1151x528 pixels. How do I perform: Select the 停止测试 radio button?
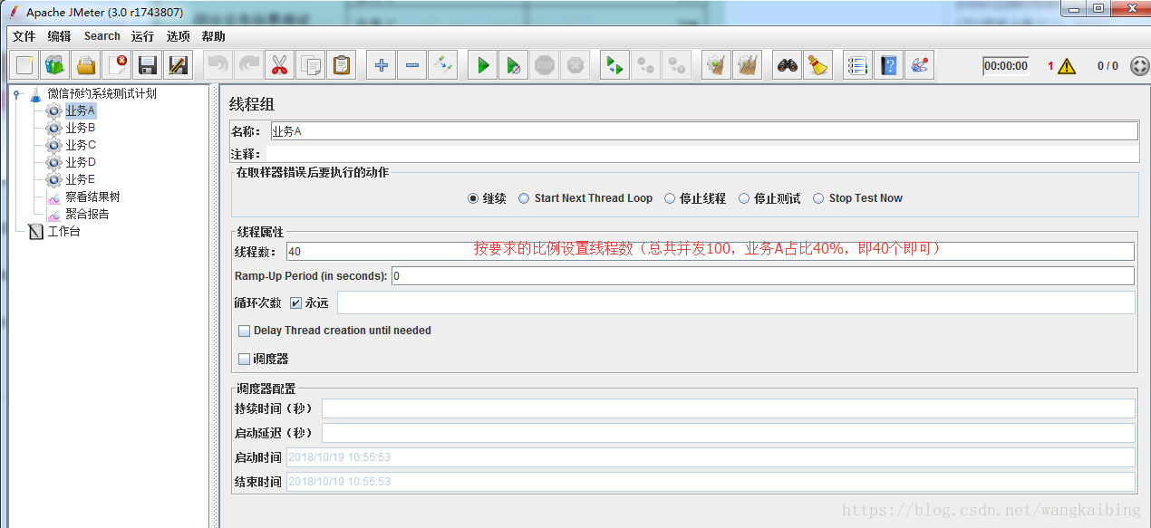click(744, 198)
